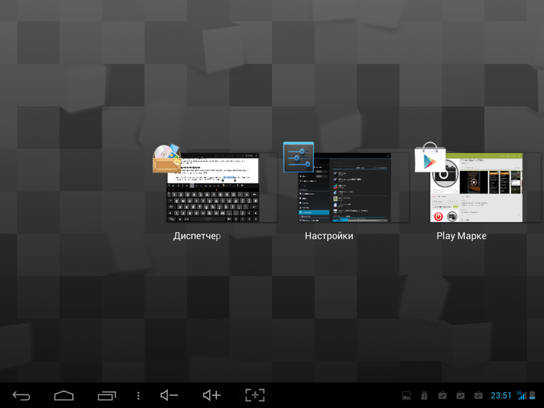Screen dimensions: 544x408
Task: Switch to the Настройки app thumbnail
Action: (x=344, y=188)
